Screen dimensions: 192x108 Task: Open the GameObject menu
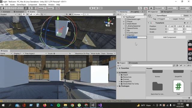tap(21, 5)
